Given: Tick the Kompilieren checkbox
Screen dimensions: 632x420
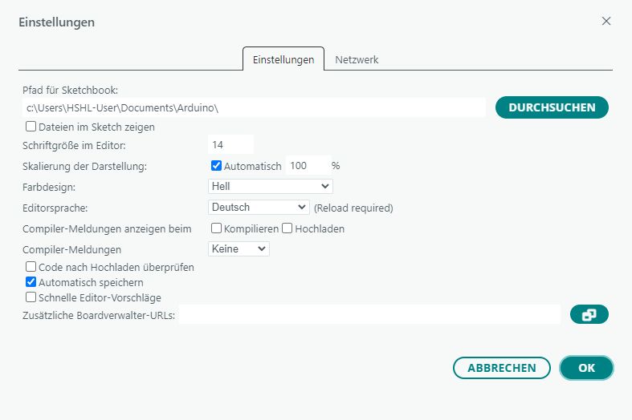Looking at the screenshot, I should [217, 228].
